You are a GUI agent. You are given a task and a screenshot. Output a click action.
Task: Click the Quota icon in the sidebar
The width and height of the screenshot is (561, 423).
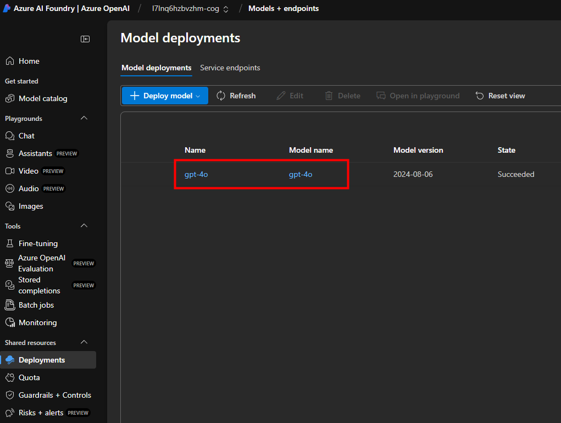point(10,377)
